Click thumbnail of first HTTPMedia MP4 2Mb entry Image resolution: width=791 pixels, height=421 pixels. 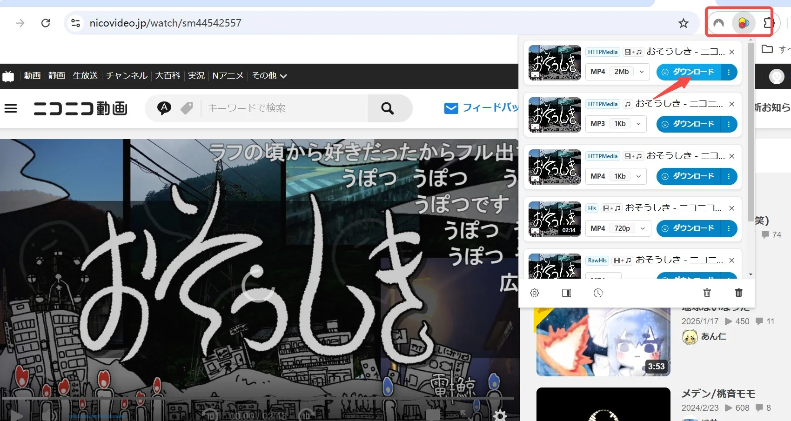(555, 63)
